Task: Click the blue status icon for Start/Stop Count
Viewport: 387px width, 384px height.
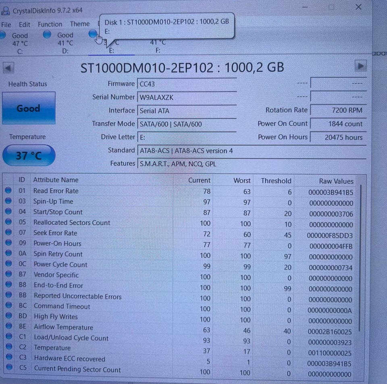Action: 8,211
